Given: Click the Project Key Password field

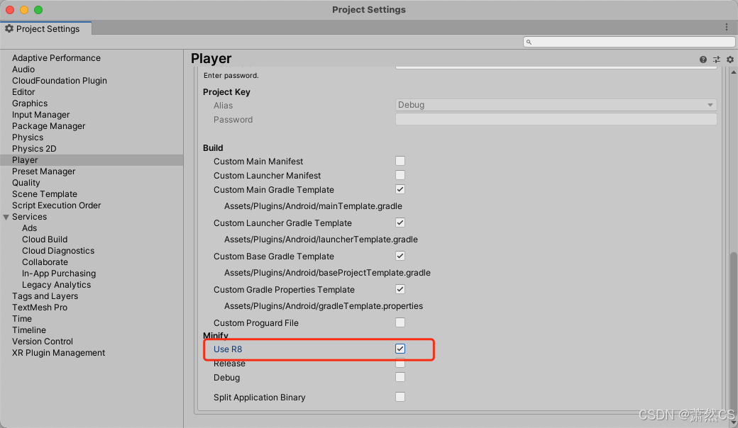Looking at the screenshot, I should coord(556,119).
